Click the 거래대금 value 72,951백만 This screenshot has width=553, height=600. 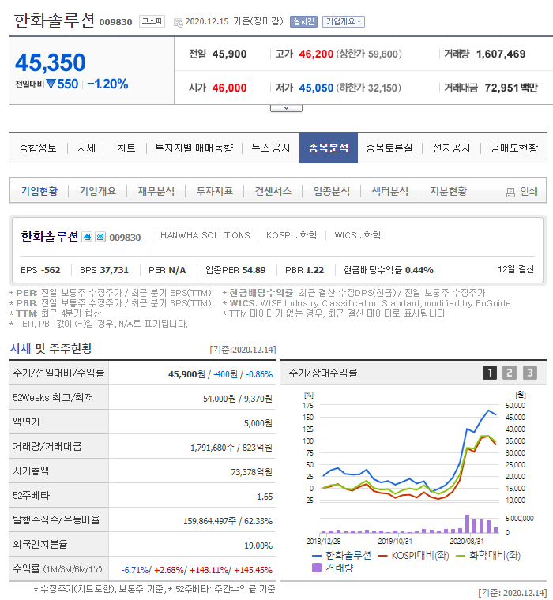point(511,88)
